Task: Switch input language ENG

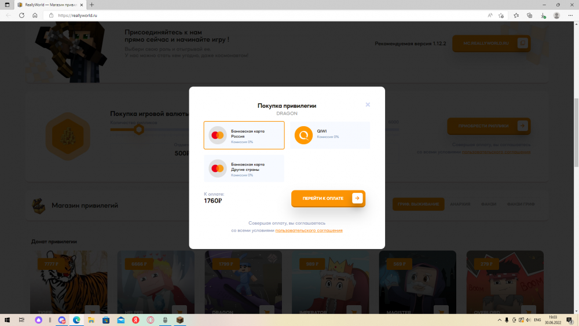Action: 537,320
